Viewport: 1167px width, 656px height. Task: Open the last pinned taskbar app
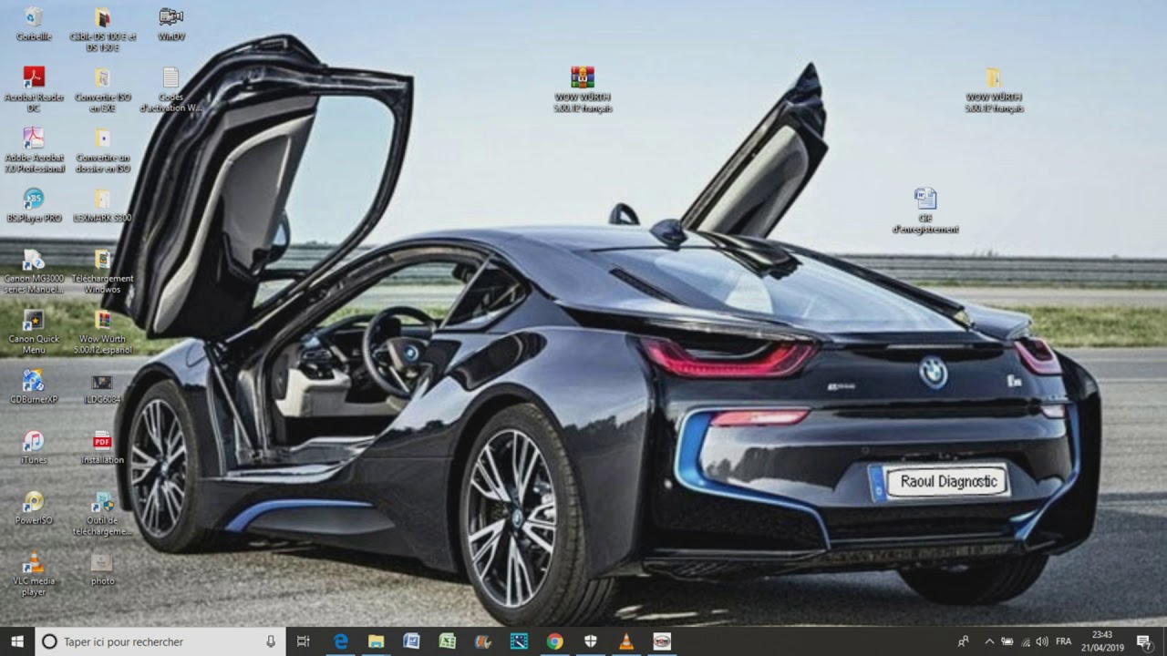pyautogui.click(x=662, y=641)
